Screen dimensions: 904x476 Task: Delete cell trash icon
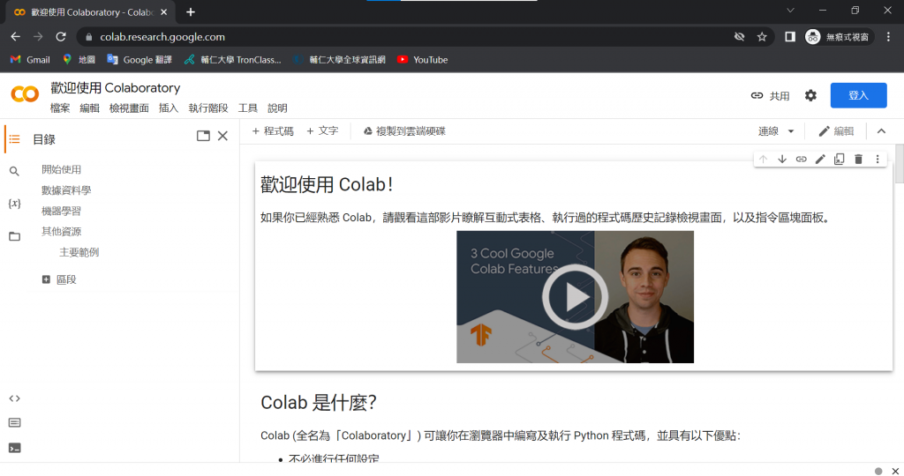point(858,159)
